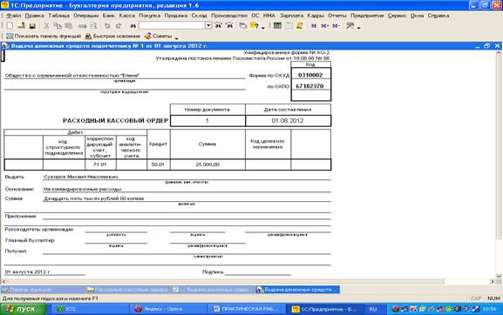
Task: Click the Calculator toolbar icon
Action: (277, 25)
